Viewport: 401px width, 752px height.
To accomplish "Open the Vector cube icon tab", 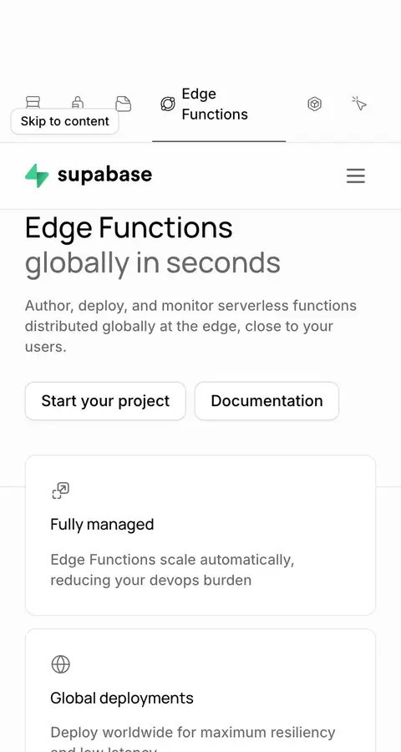I will tap(314, 104).
